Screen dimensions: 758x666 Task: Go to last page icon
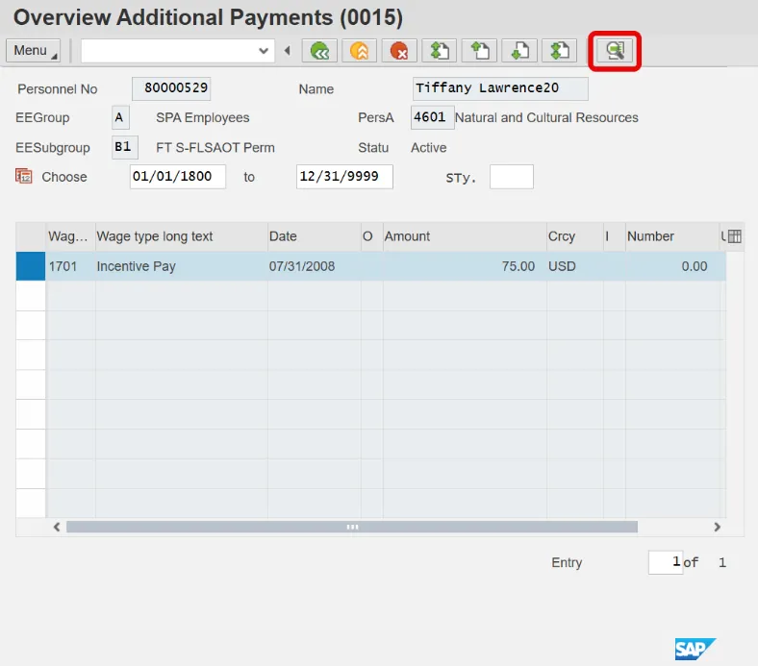tap(559, 51)
